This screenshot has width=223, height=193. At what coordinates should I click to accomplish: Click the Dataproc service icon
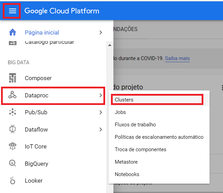click(12, 95)
